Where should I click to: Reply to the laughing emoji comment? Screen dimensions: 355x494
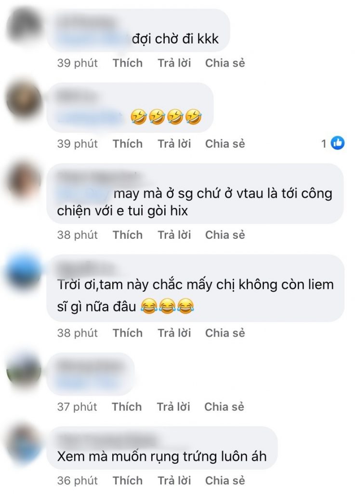point(174,144)
